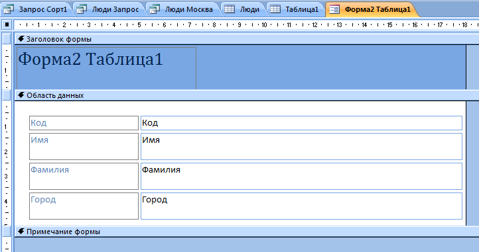
Task: Click the query icon on Люди Москва tab
Action: [155, 9]
